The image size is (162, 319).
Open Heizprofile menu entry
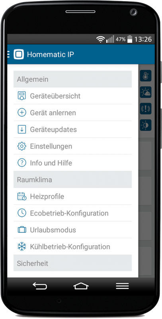(73, 196)
